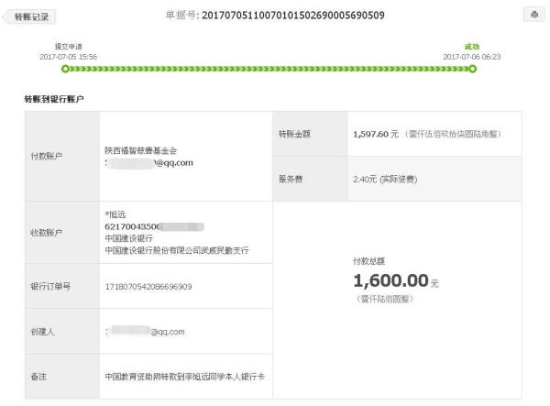Click the 1,600.00 total payment amount
Image resolution: width=550 pixels, height=406 pixels.
tap(390, 280)
